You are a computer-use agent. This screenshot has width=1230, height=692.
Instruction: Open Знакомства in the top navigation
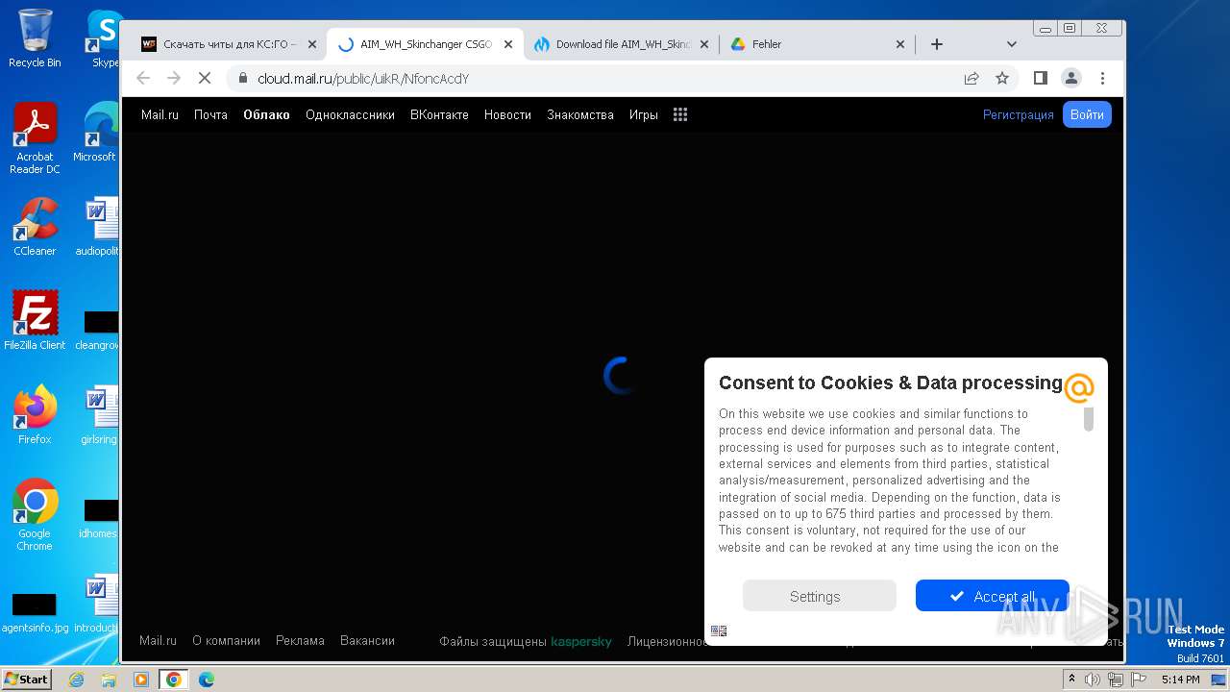click(x=580, y=114)
